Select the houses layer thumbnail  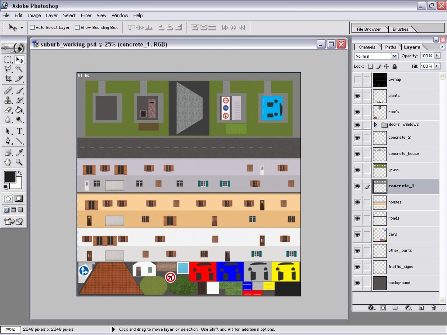tap(380, 202)
